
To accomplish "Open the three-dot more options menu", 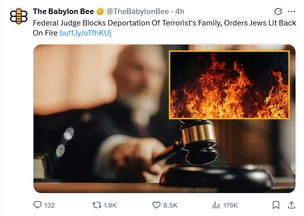I will click(x=291, y=11).
